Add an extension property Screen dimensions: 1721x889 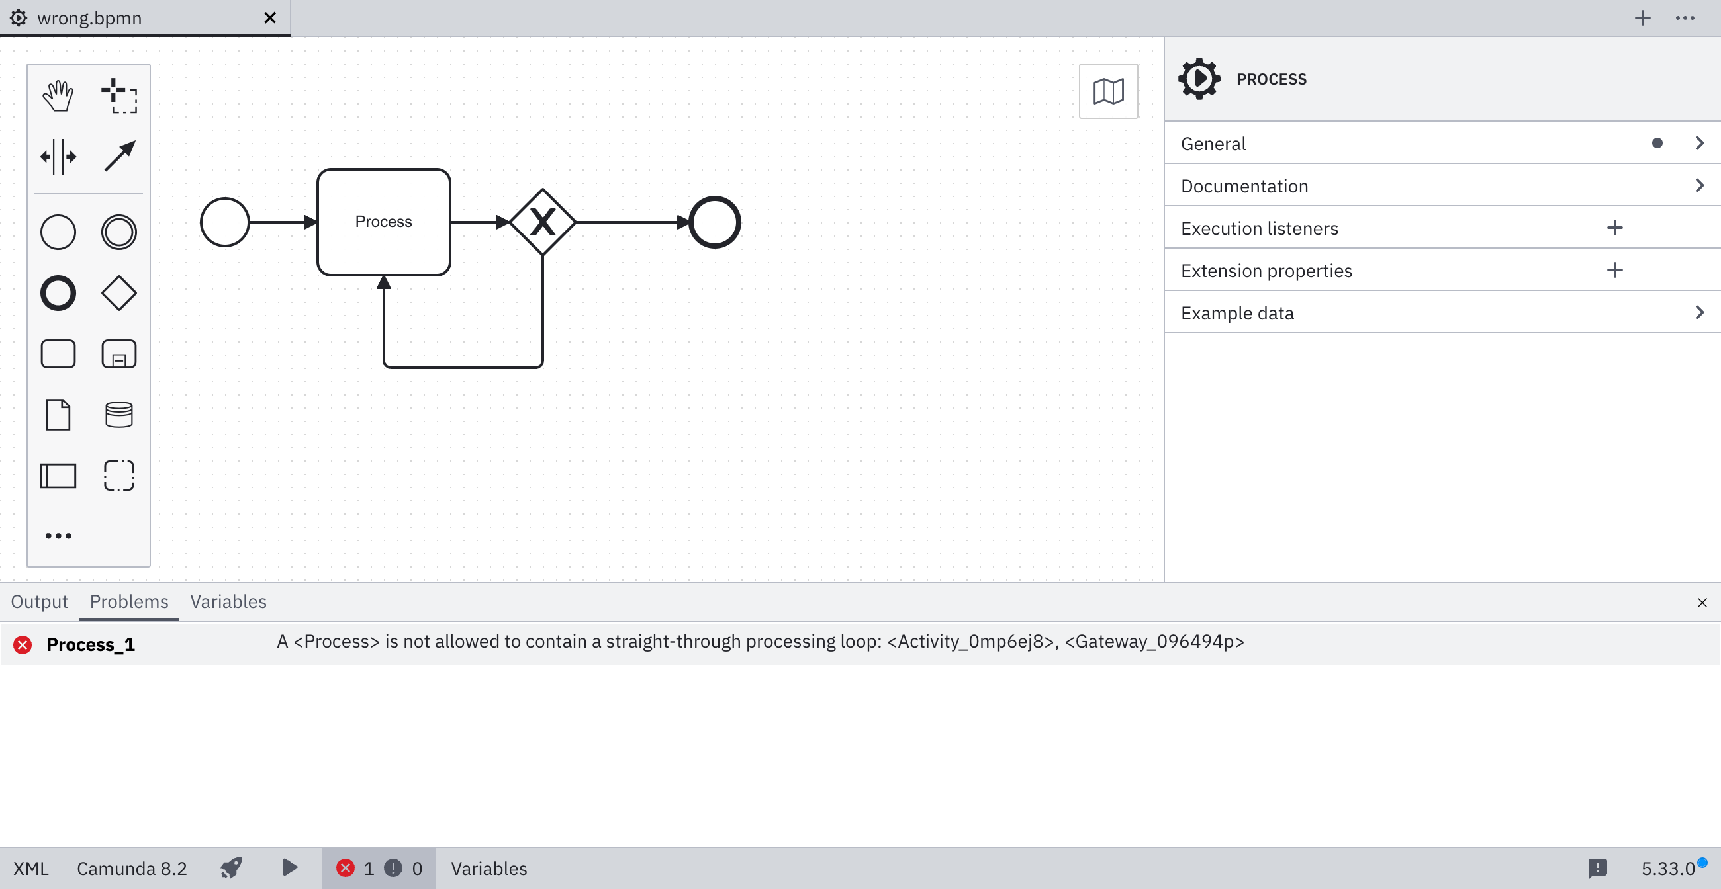point(1615,270)
